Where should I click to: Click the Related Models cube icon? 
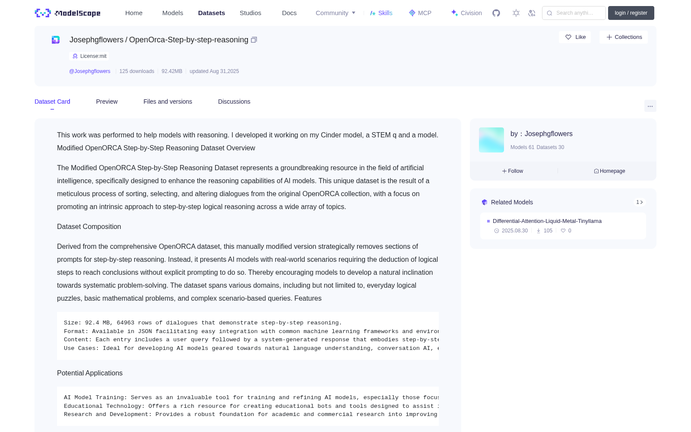click(x=485, y=202)
